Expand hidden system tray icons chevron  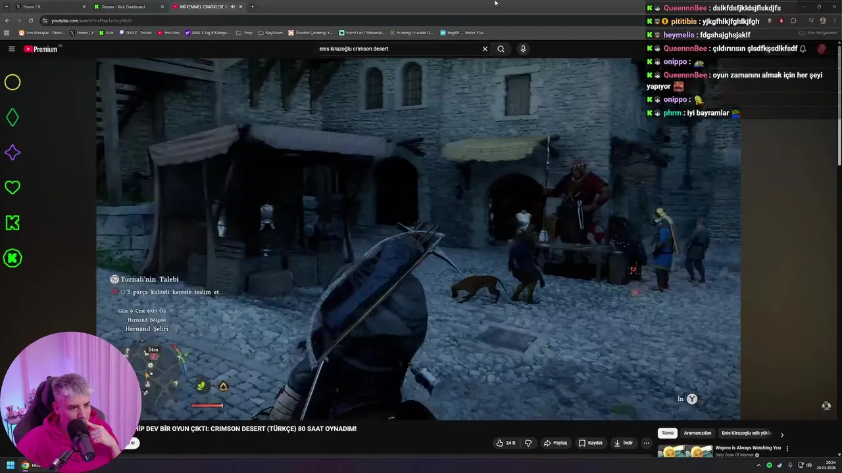(x=757, y=465)
